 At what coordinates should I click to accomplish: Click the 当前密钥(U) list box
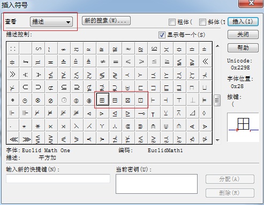(x=156, y=184)
